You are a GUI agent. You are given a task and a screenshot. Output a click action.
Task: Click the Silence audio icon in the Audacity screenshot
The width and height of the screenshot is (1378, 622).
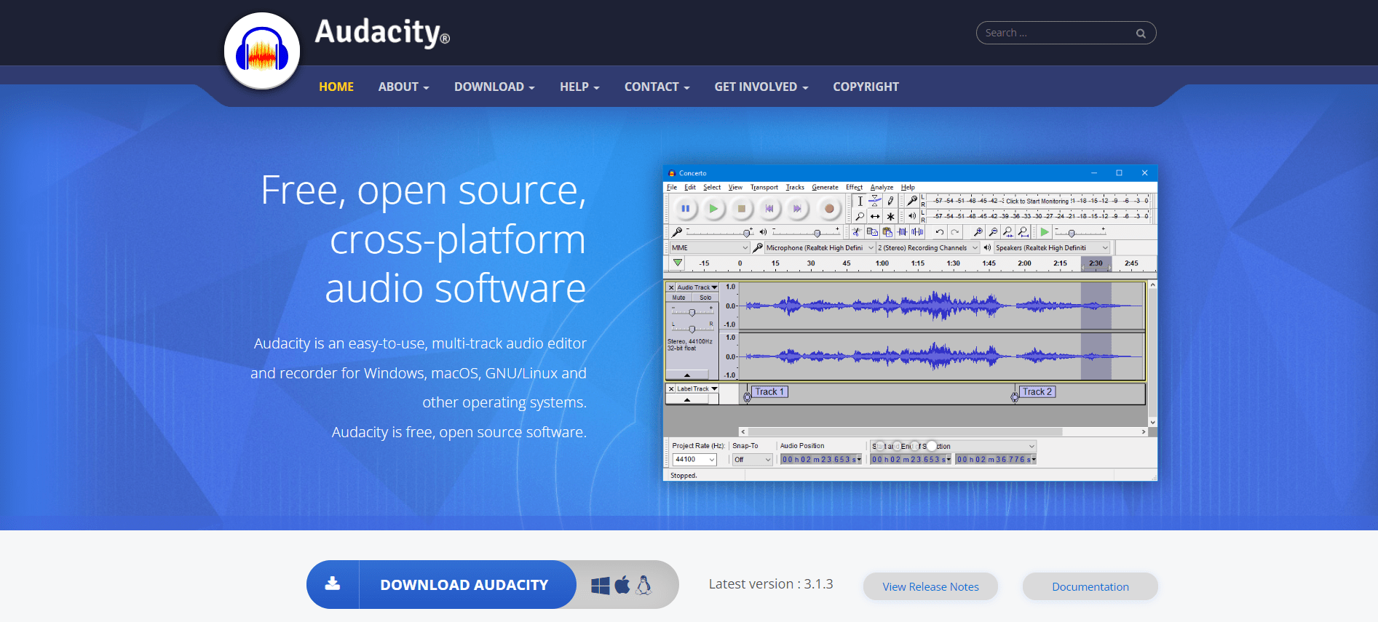918,232
